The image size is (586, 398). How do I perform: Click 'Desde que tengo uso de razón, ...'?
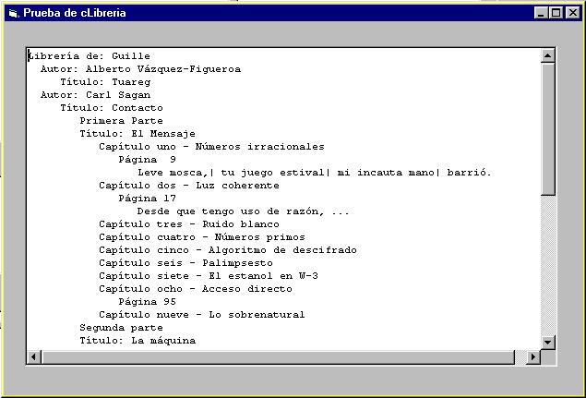(243, 211)
